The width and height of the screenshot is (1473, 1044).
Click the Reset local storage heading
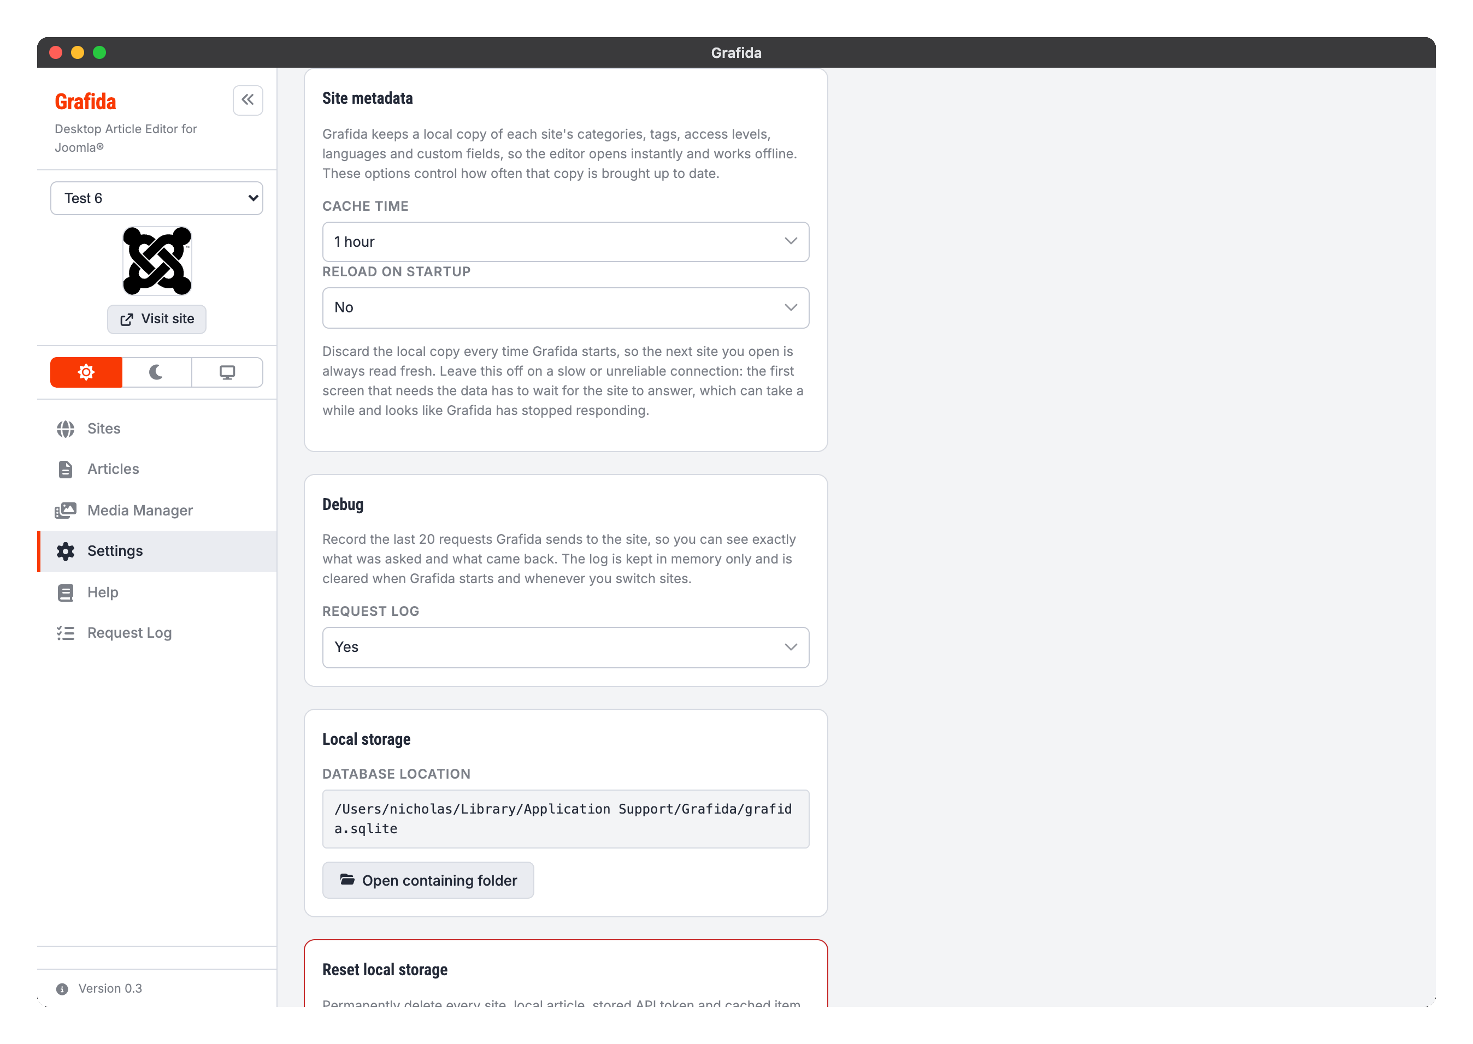point(385,969)
